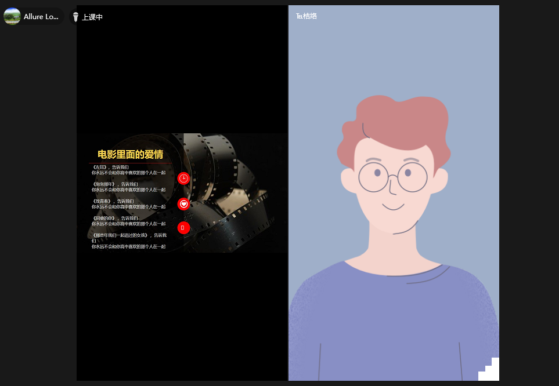The height and width of the screenshot is (386, 559).
Task: Click the 上课中 class status label
Action: click(92, 17)
